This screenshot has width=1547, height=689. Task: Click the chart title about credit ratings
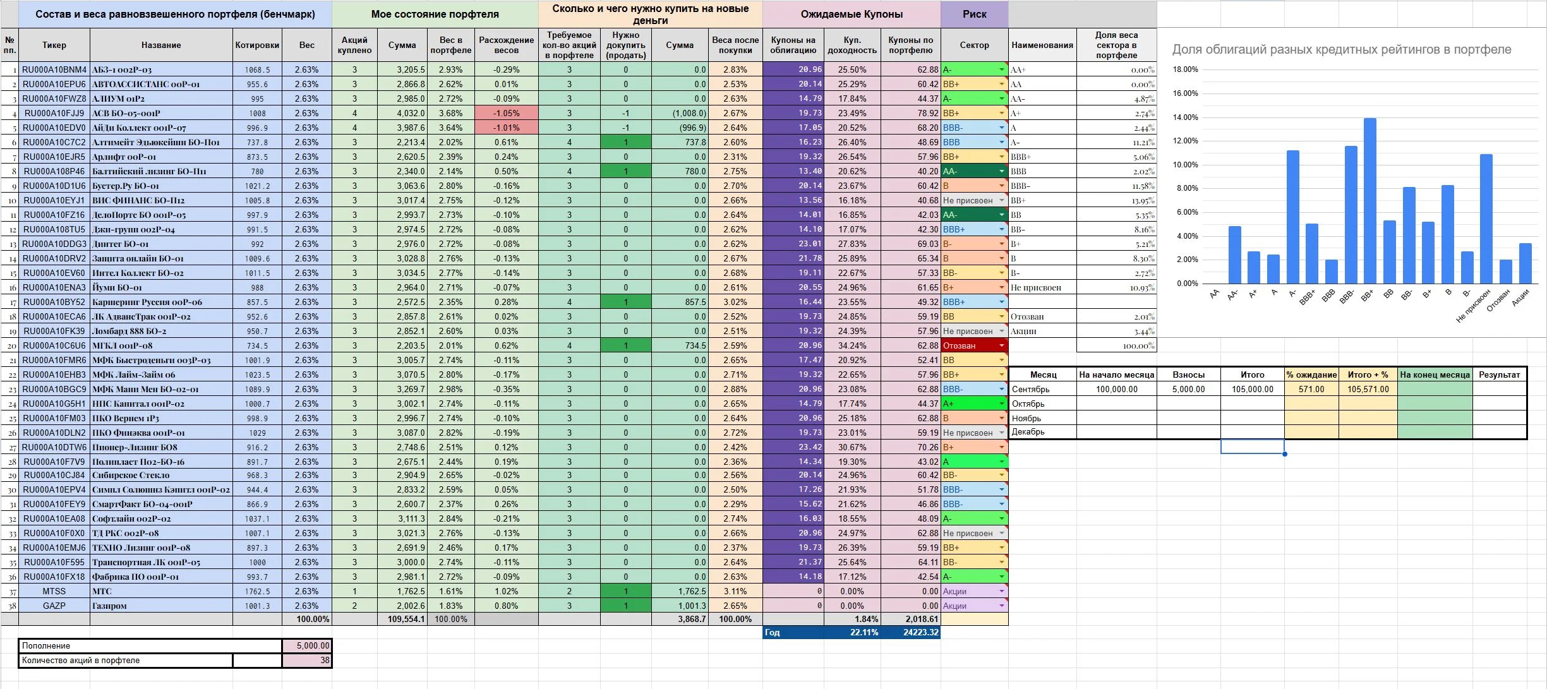click(1342, 49)
